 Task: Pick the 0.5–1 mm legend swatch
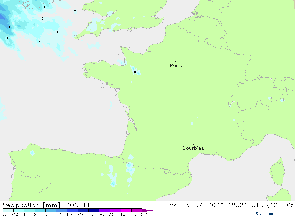19,210
